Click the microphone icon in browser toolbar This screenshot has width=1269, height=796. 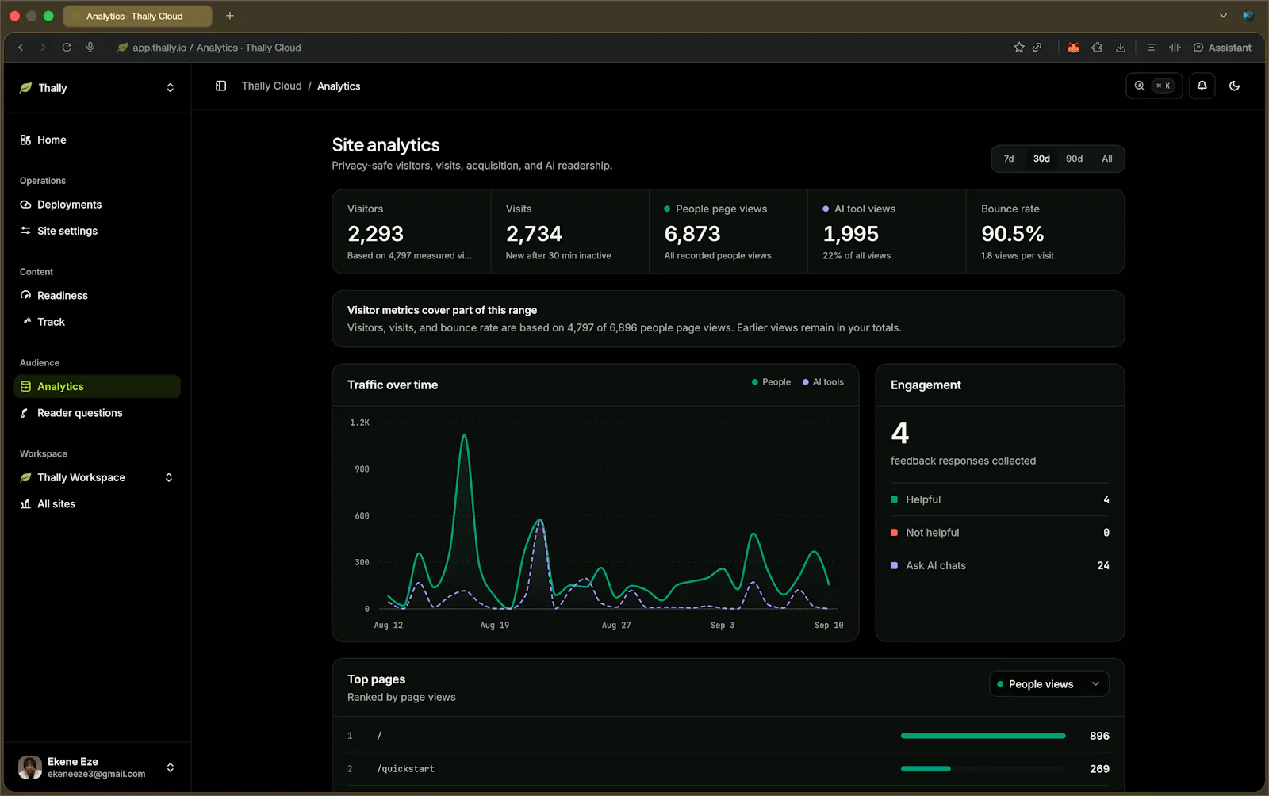tap(90, 48)
